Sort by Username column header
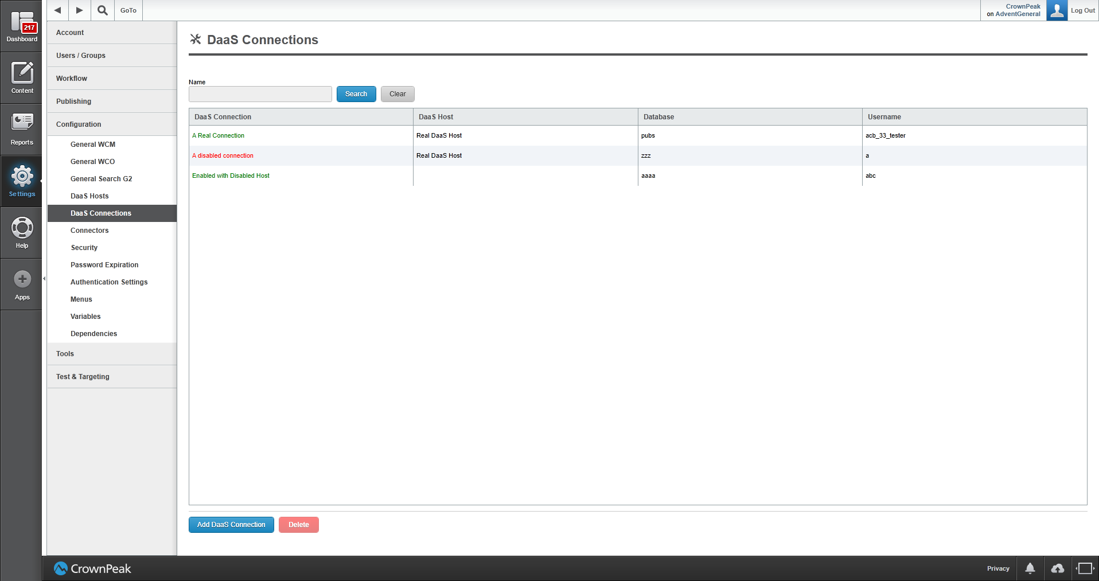The width and height of the screenshot is (1099, 581). [975, 117]
